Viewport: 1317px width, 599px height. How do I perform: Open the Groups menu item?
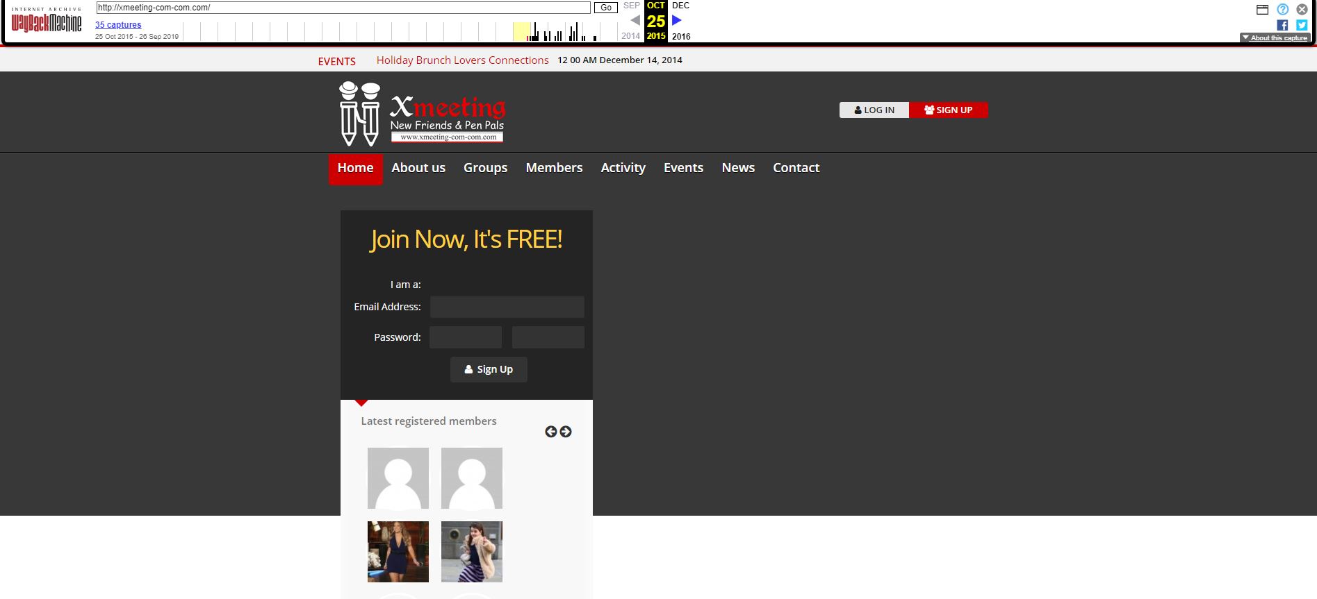tap(485, 168)
